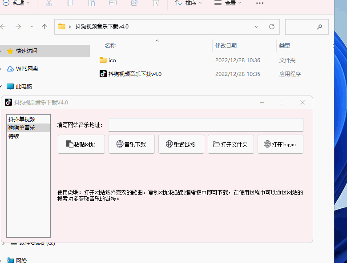Screen dimensions: 347x263
Task: Go forward with the forward arrow
Action: [x=18, y=27]
